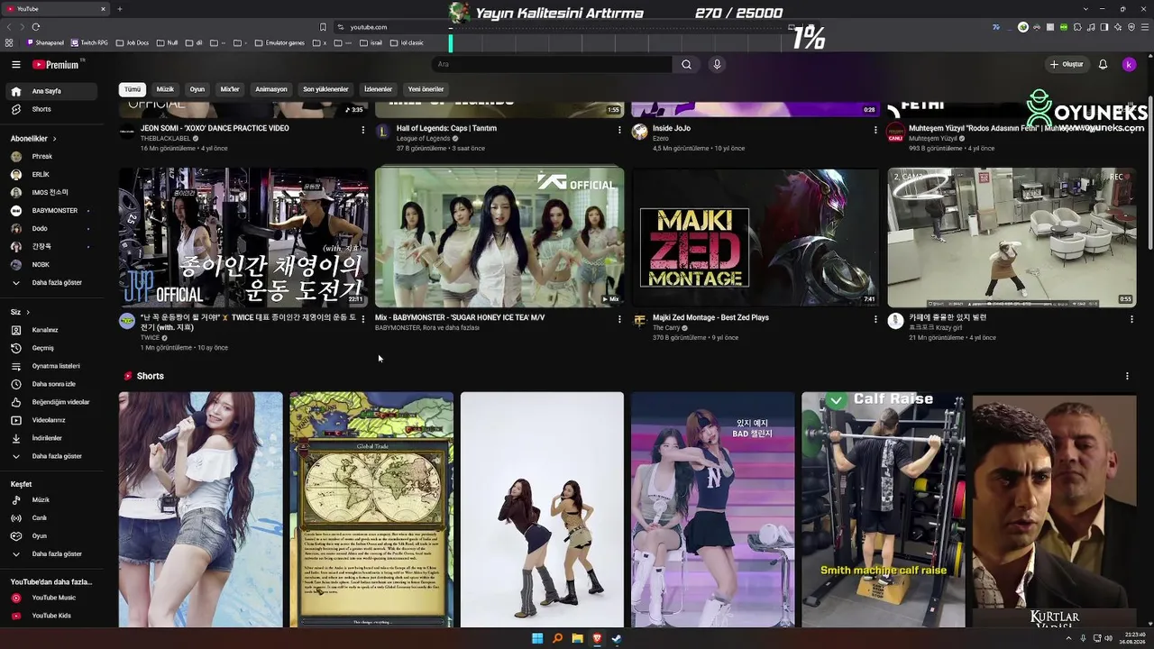Expand Daha fazla göster under subscriptions
This screenshot has width=1154, height=649.
tap(53, 282)
